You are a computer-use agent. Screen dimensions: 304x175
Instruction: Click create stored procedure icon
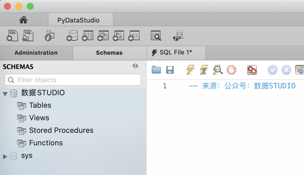point(118,36)
